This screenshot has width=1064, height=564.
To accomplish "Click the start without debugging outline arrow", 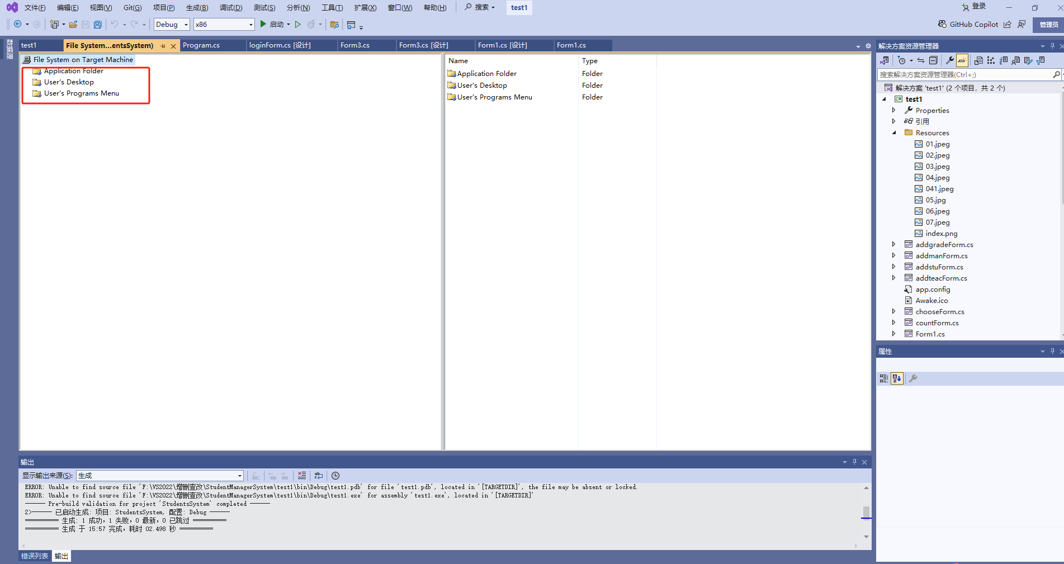I will pyautogui.click(x=298, y=24).
